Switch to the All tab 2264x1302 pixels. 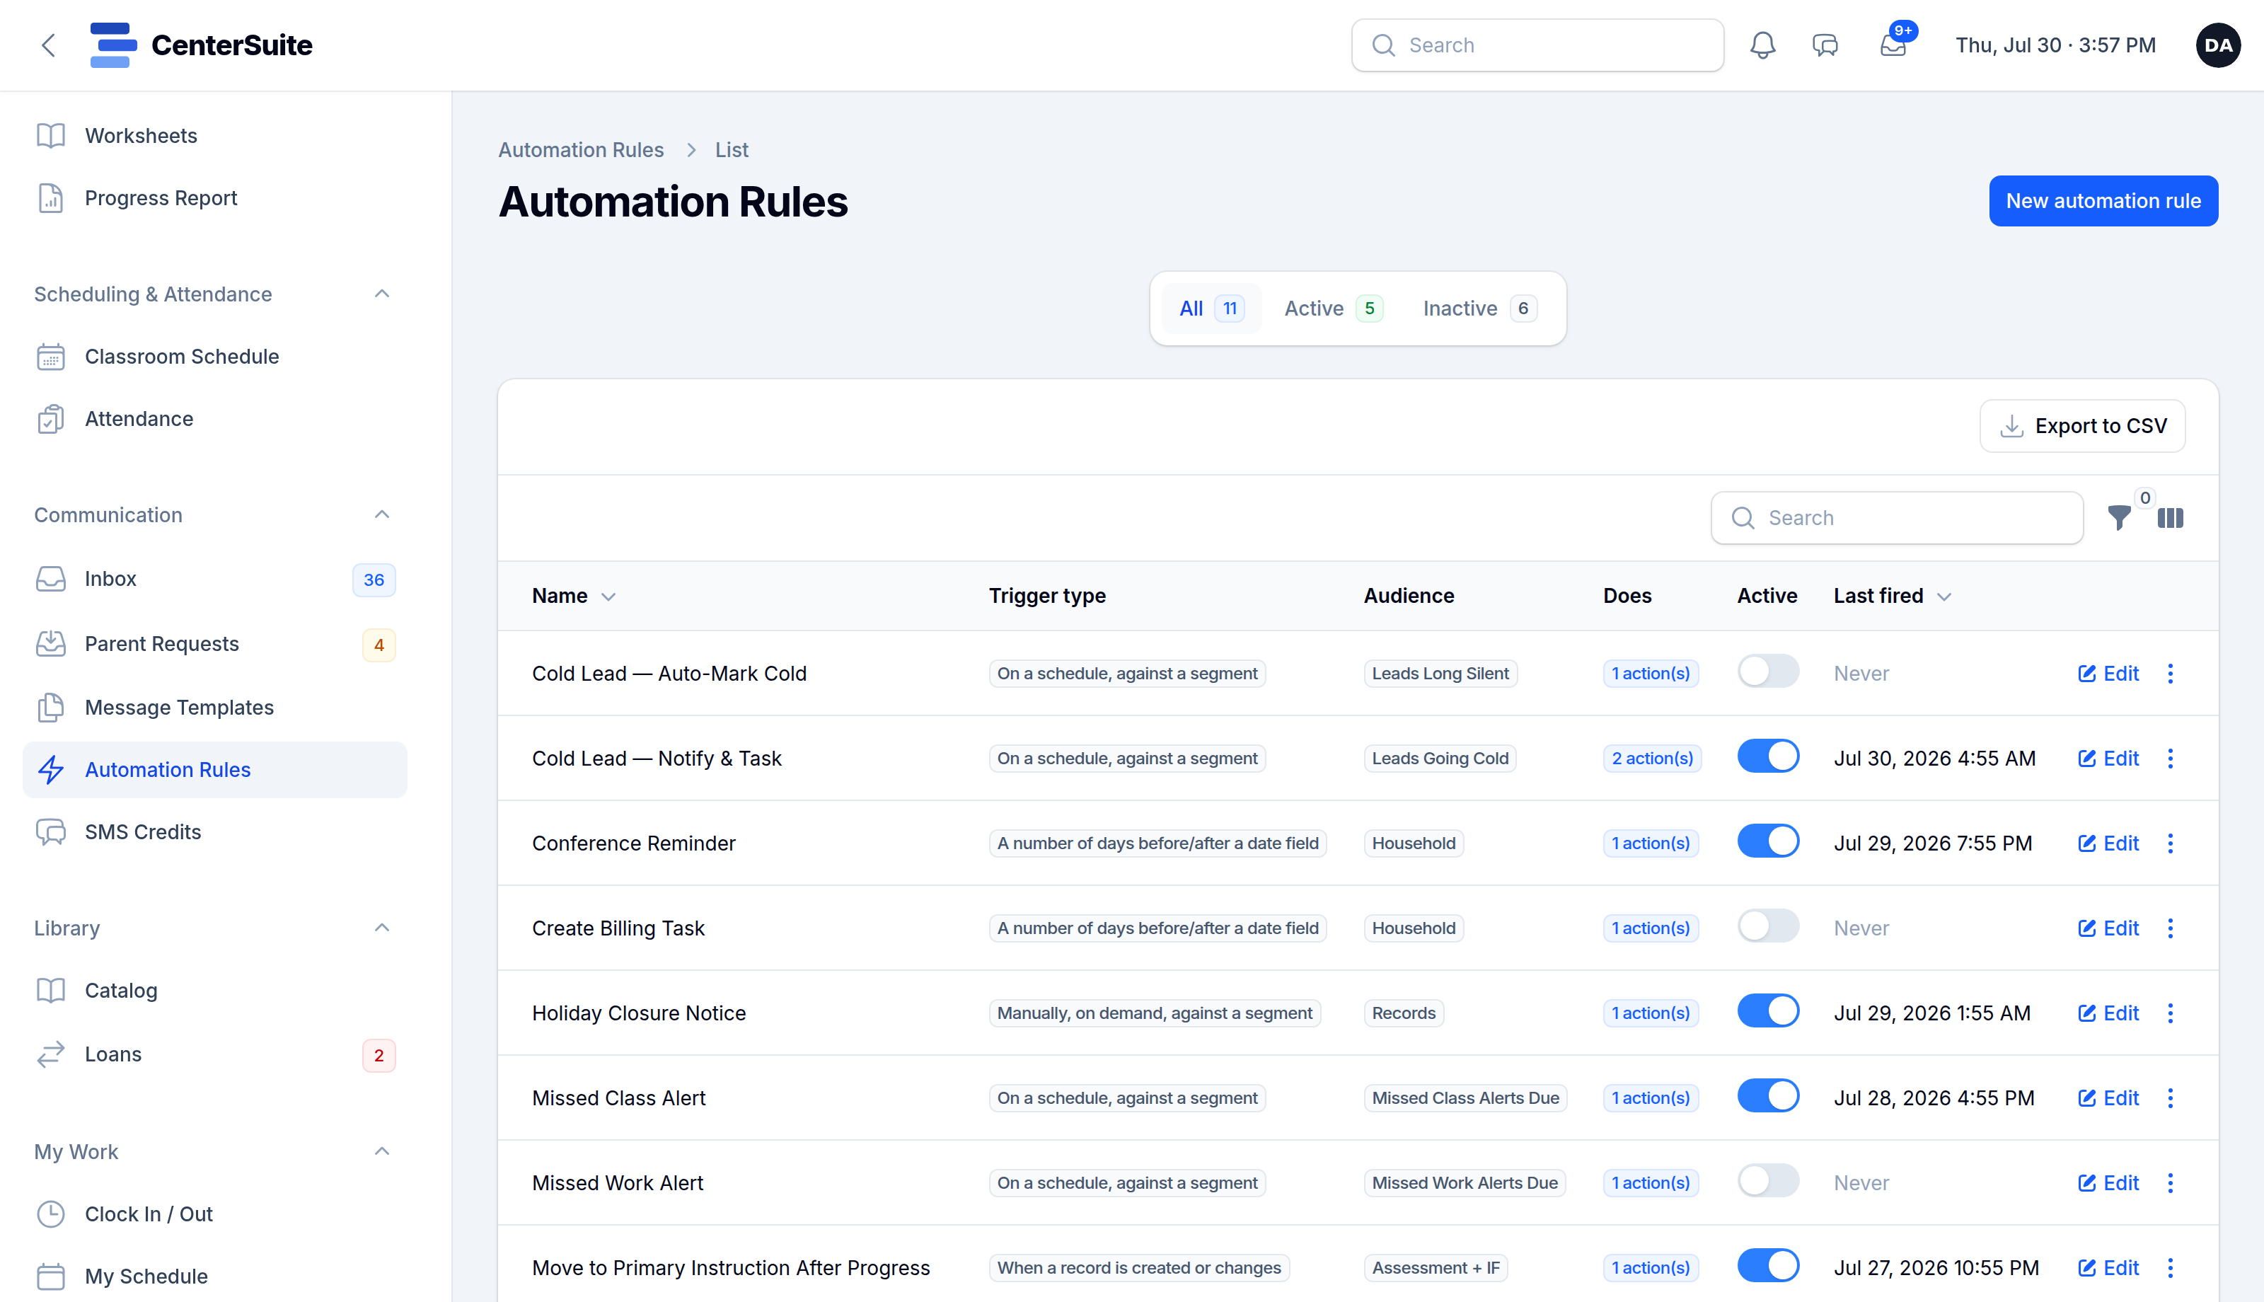(x=1211, y=309)
